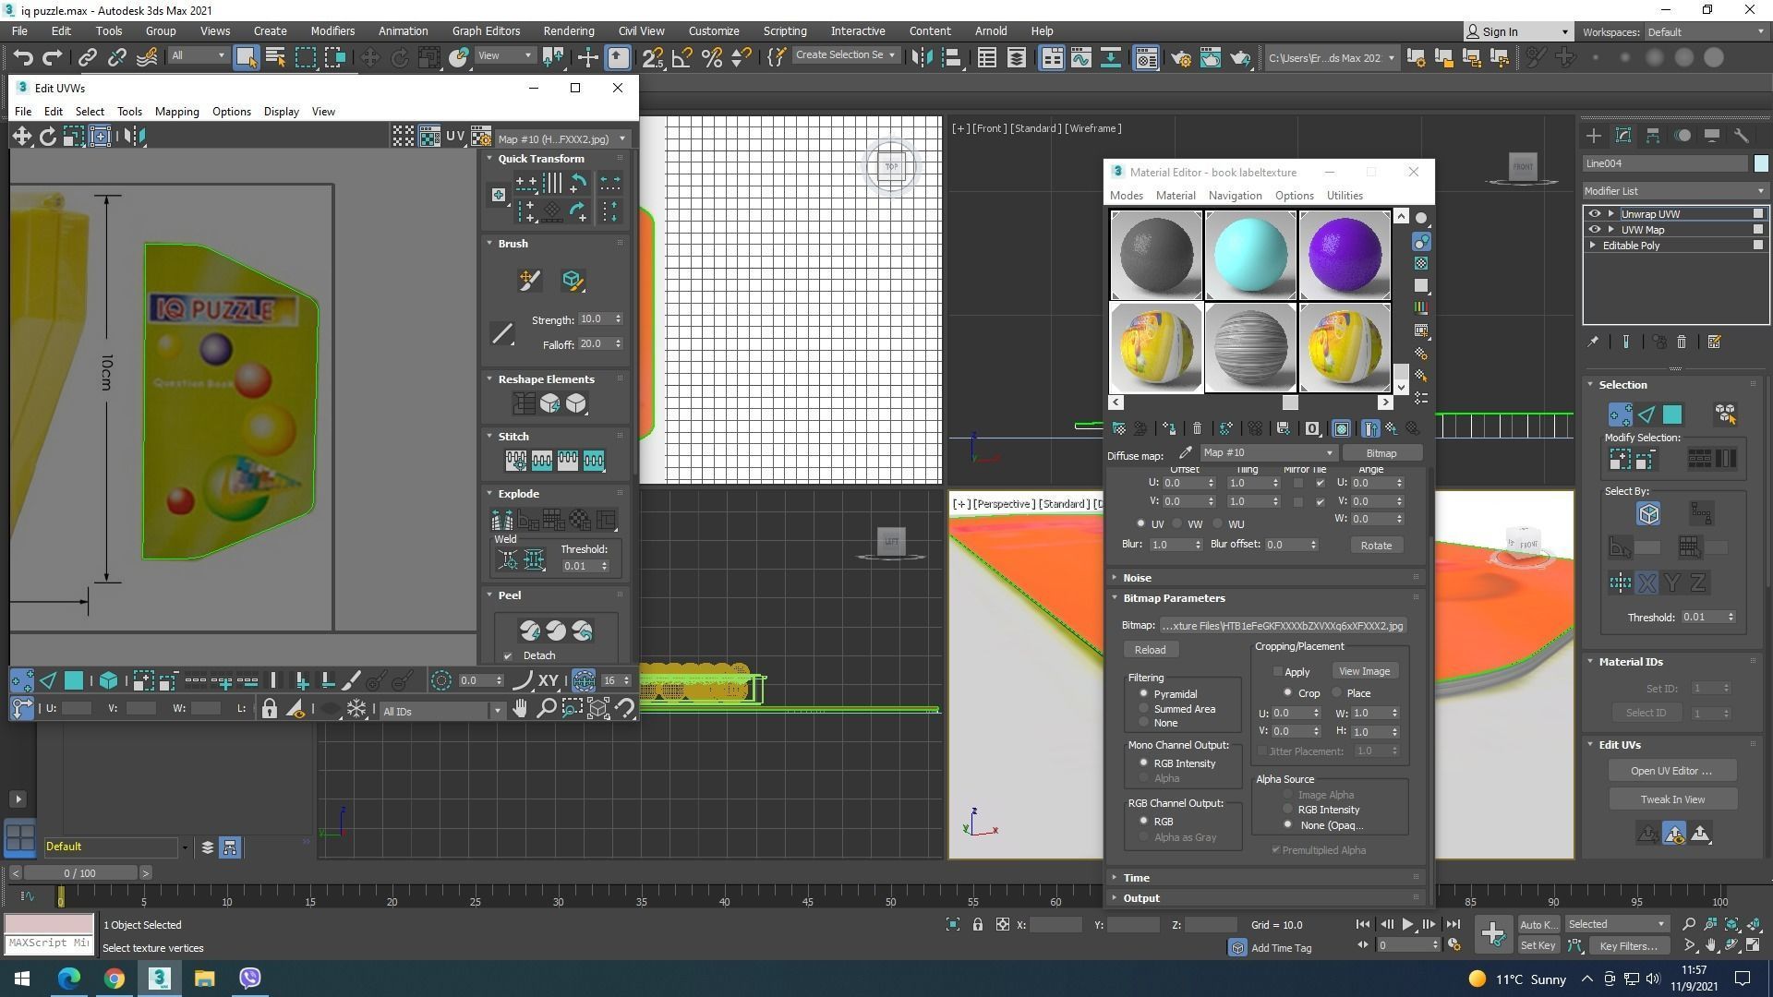The image size is (1773, 997).
Task: Click the Tweak In View button
Action: pos(1672,799)
